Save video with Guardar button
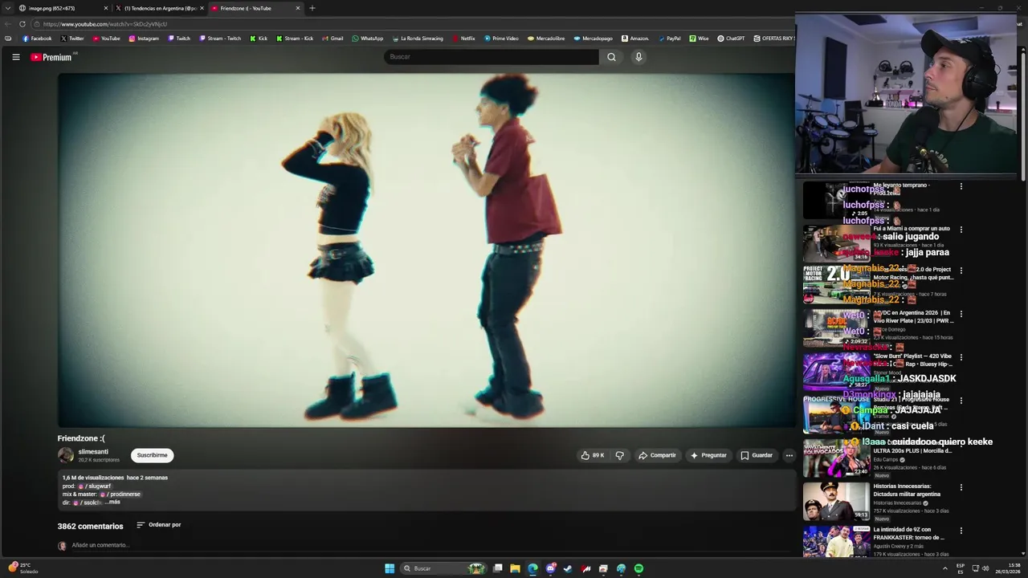 757,455
